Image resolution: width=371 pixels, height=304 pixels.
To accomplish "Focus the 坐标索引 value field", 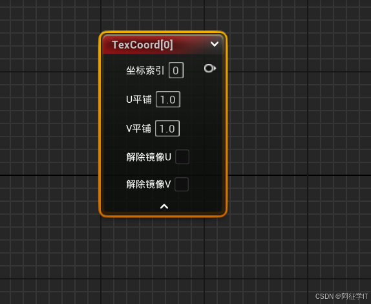I will click(176, 71).
